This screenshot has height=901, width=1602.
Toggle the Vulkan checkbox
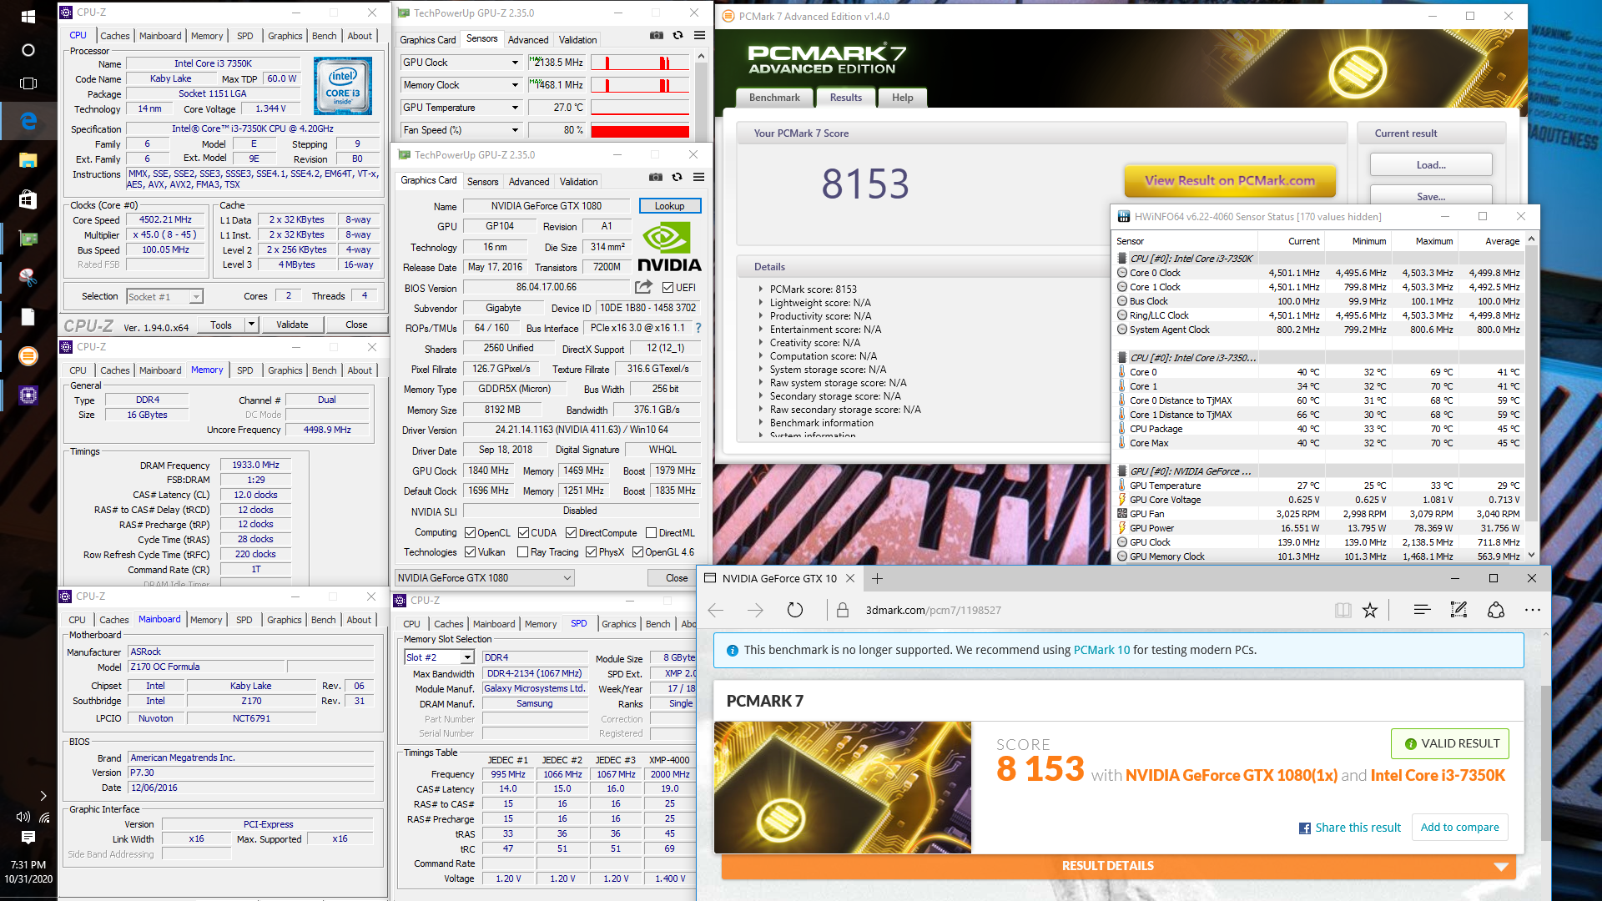pos(470,552)
